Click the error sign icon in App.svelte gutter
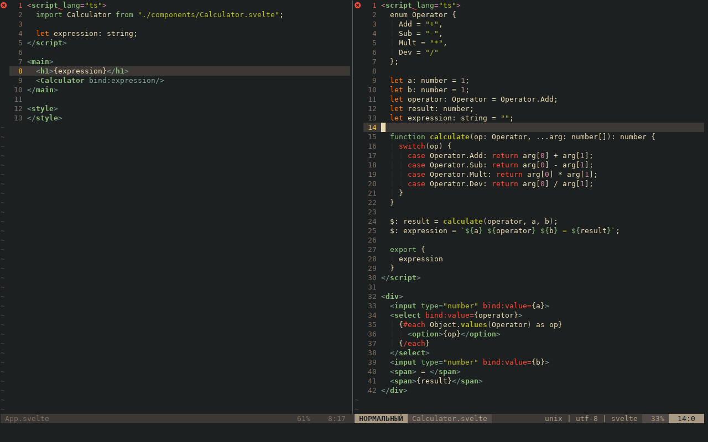 pyautogui.click(x=3, y=5)
